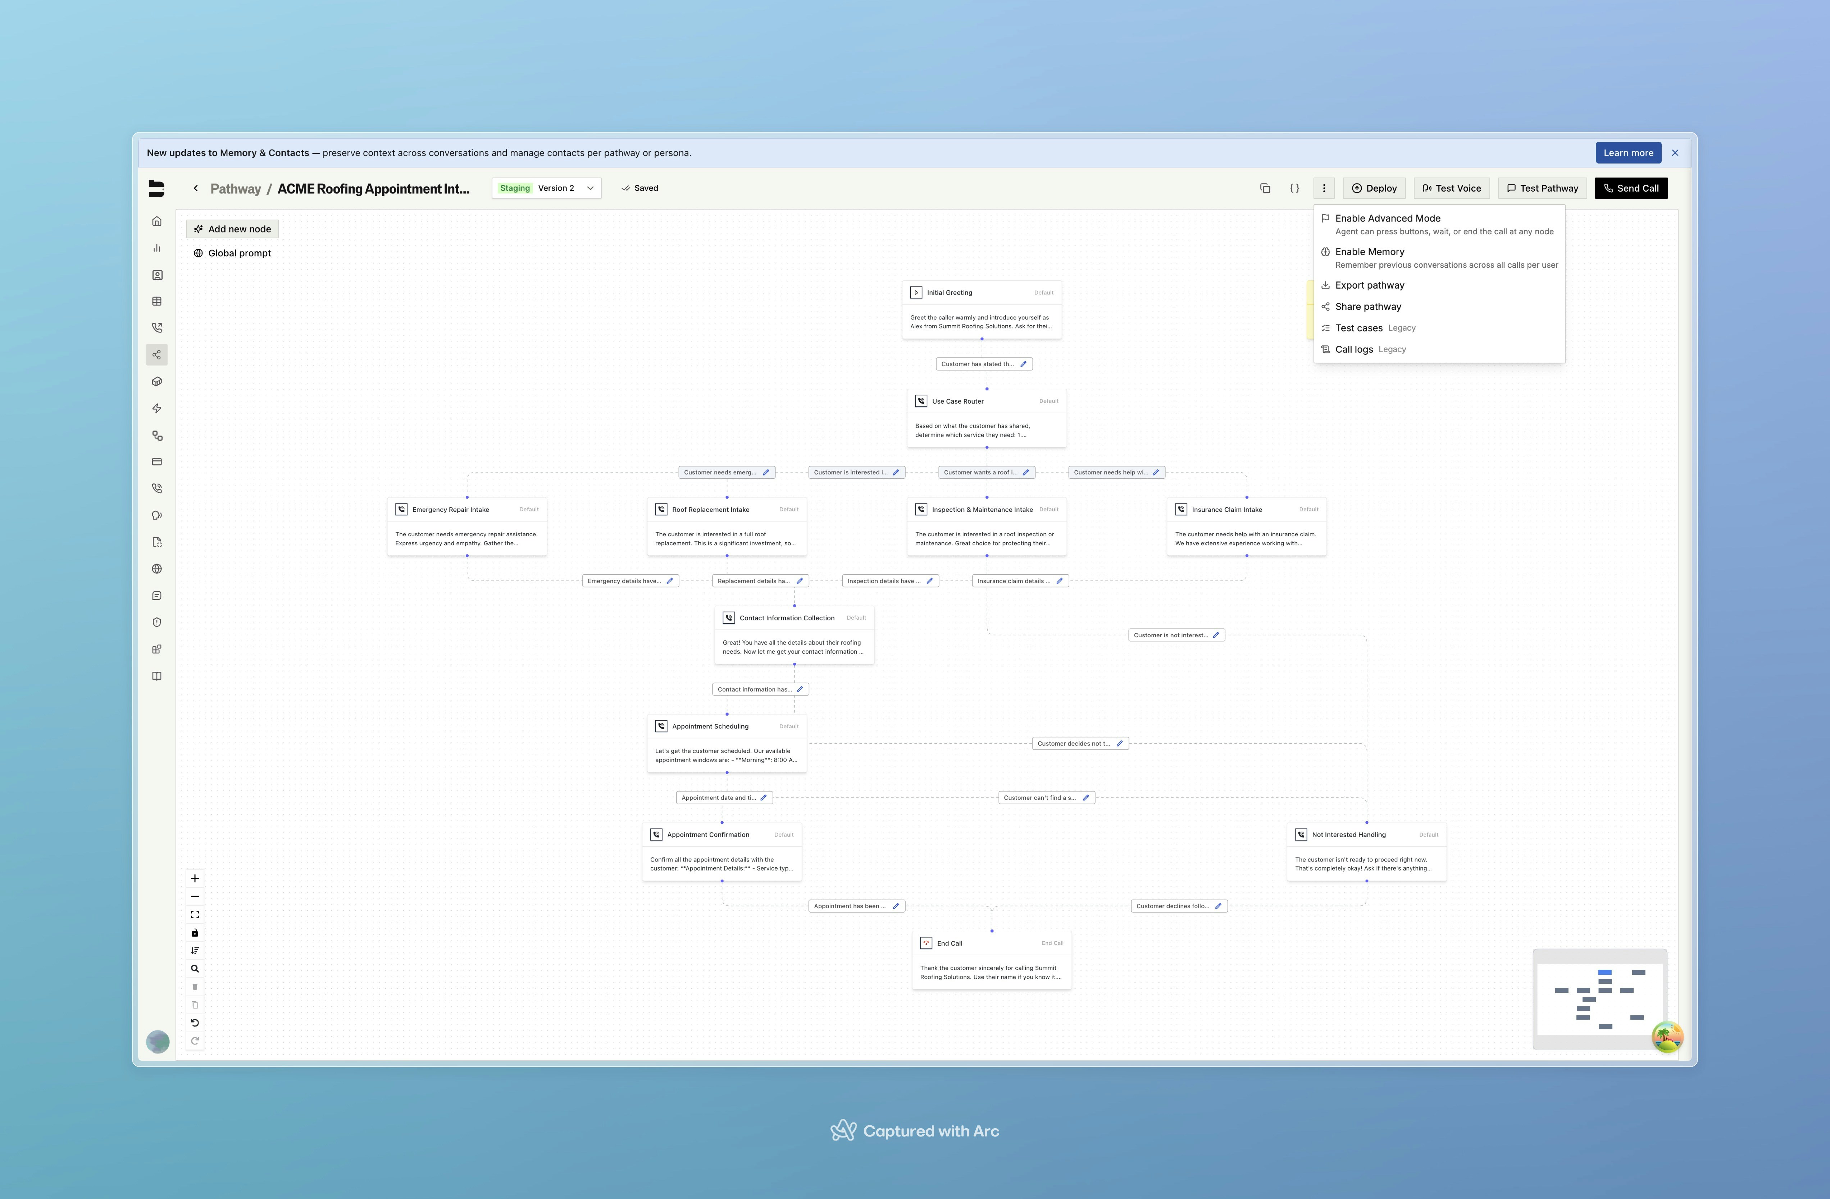Undo the last change with the undo icon
The image size is (1830, 1199).
click(x=195, y=1022)
